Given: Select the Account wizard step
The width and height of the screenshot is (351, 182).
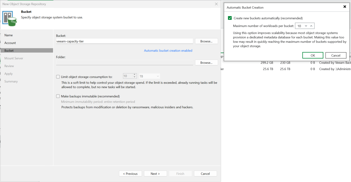Looking at the screenshot, I should pyautogui.click(x=10, y=43).
